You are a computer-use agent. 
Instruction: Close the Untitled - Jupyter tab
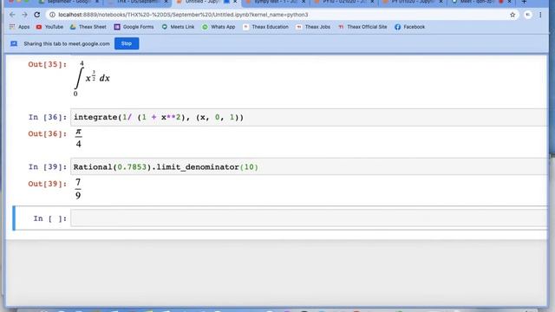click(235, 2)
